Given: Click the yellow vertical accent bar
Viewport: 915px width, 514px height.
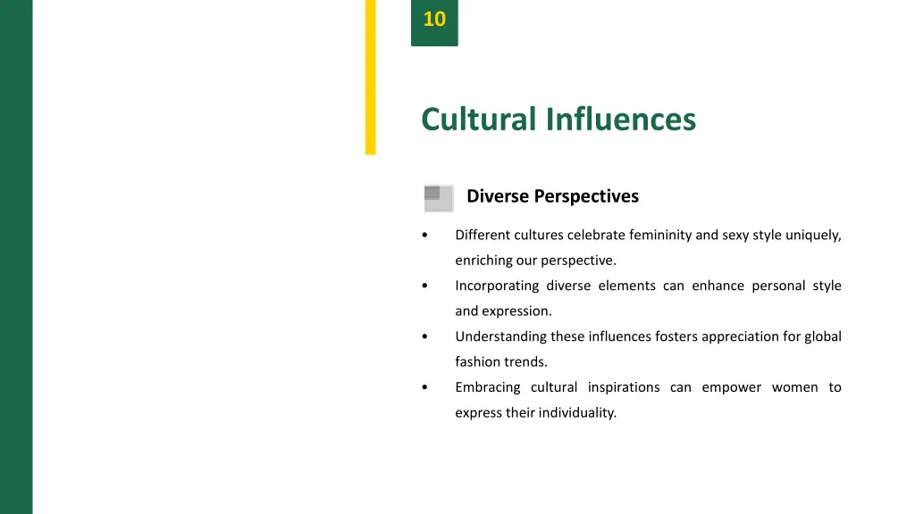Looking at the screenshot, I should pos(370,77).
